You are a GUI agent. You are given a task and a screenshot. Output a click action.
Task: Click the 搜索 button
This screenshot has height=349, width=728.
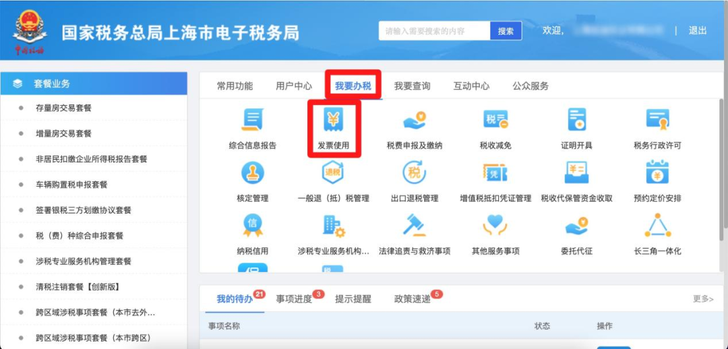click(x=506, y=31)
